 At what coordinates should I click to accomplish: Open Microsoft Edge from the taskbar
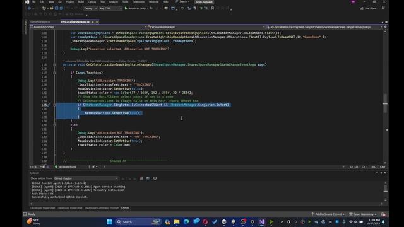click(186, 222)
